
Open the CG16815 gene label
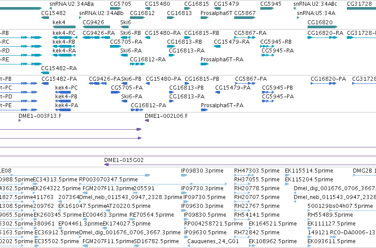(197, 4)
